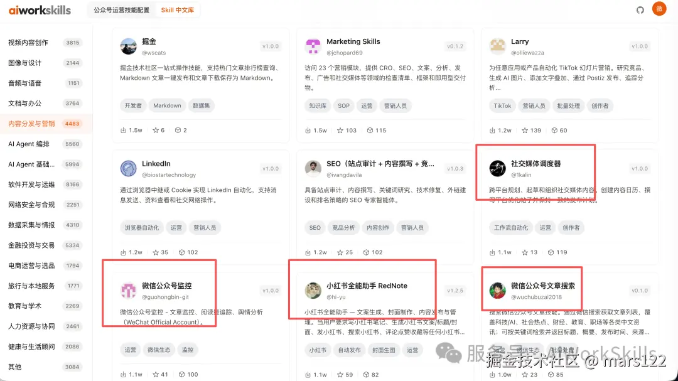Open SEO skill author avatar
678x381 pixels.
(x=313, y=168)
